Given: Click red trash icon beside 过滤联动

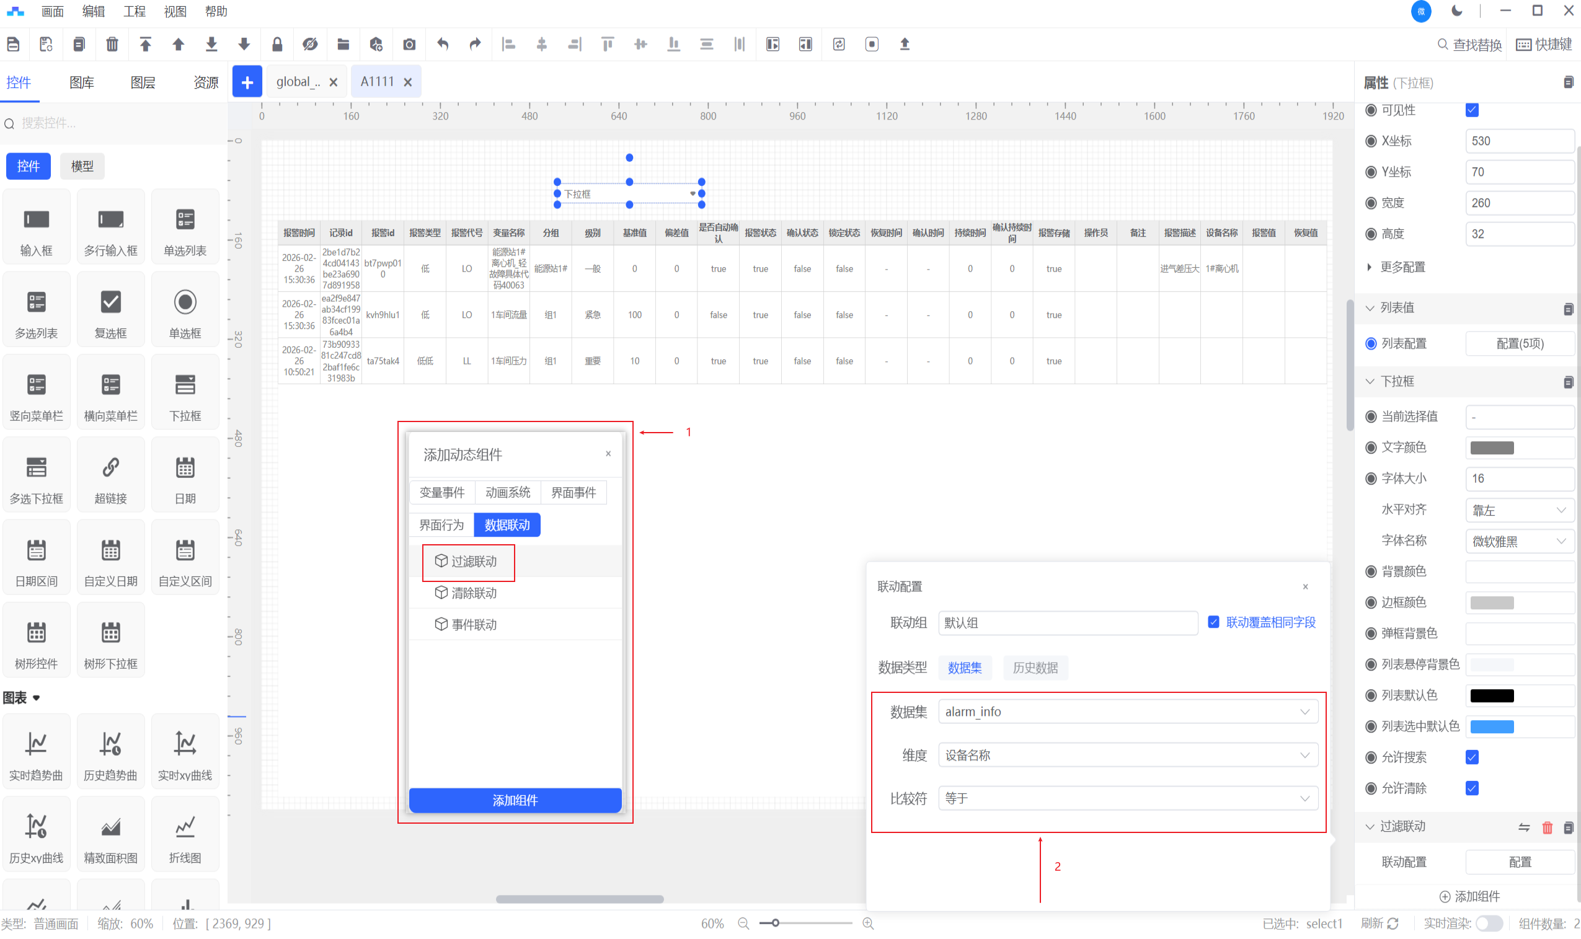Looking at the screenshot, I should pos(1547,827).
